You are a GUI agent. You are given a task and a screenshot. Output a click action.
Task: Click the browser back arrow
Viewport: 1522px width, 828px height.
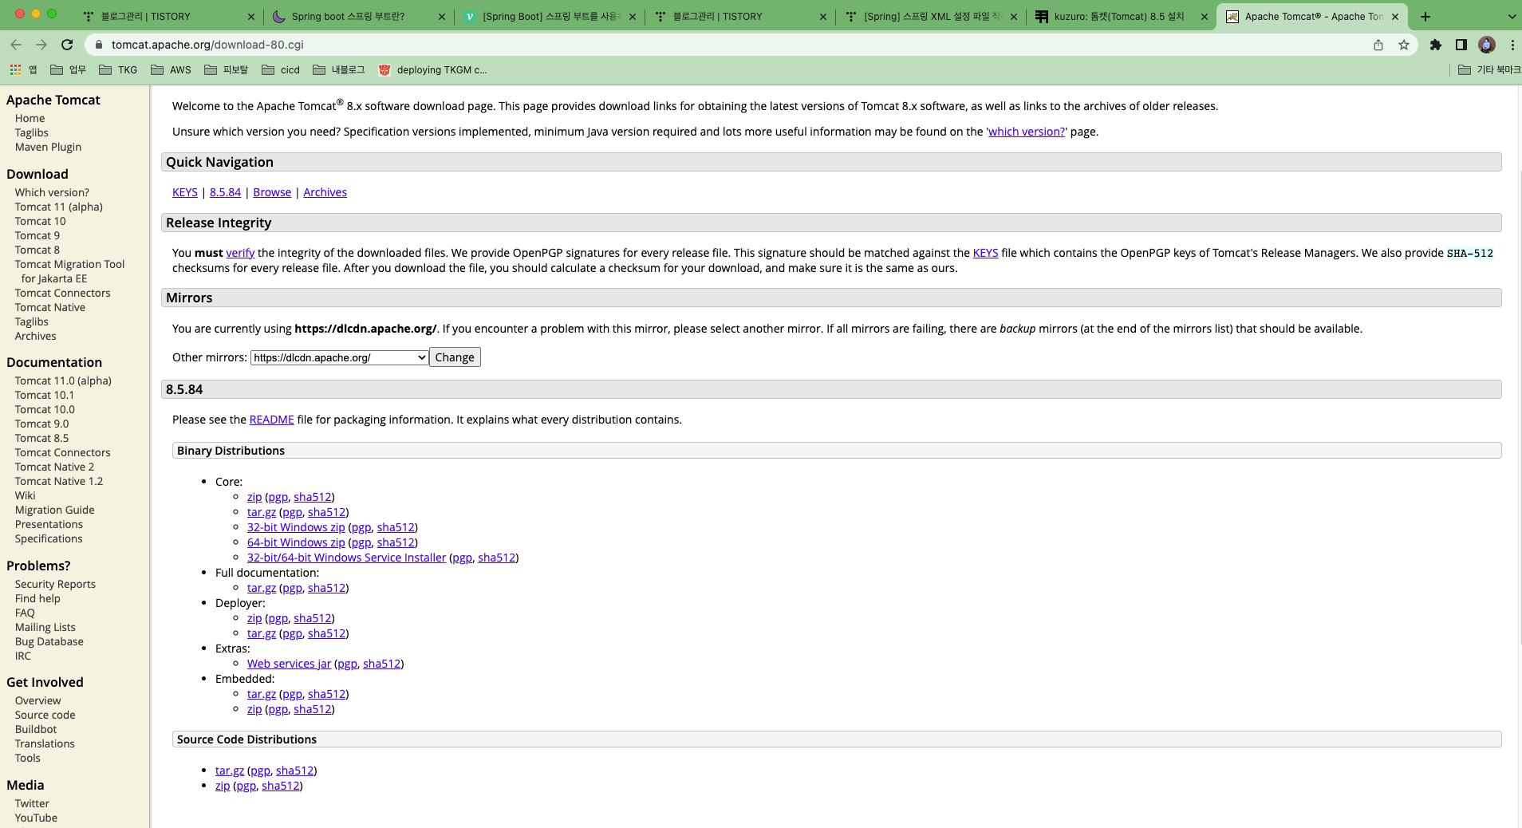point(16,45)
